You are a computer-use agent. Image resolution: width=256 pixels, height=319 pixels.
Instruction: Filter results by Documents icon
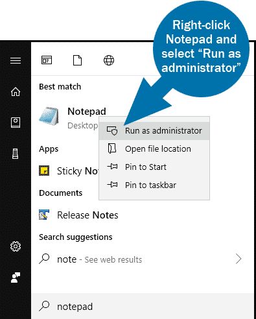(x=78, y=60)
